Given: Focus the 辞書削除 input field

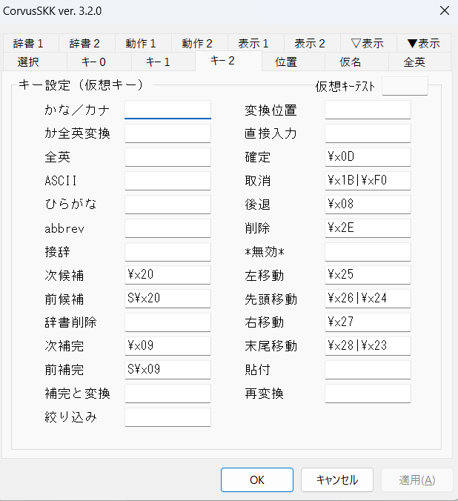Looking at the screenshot, I should pyautogui.click(x=167, y=322).
